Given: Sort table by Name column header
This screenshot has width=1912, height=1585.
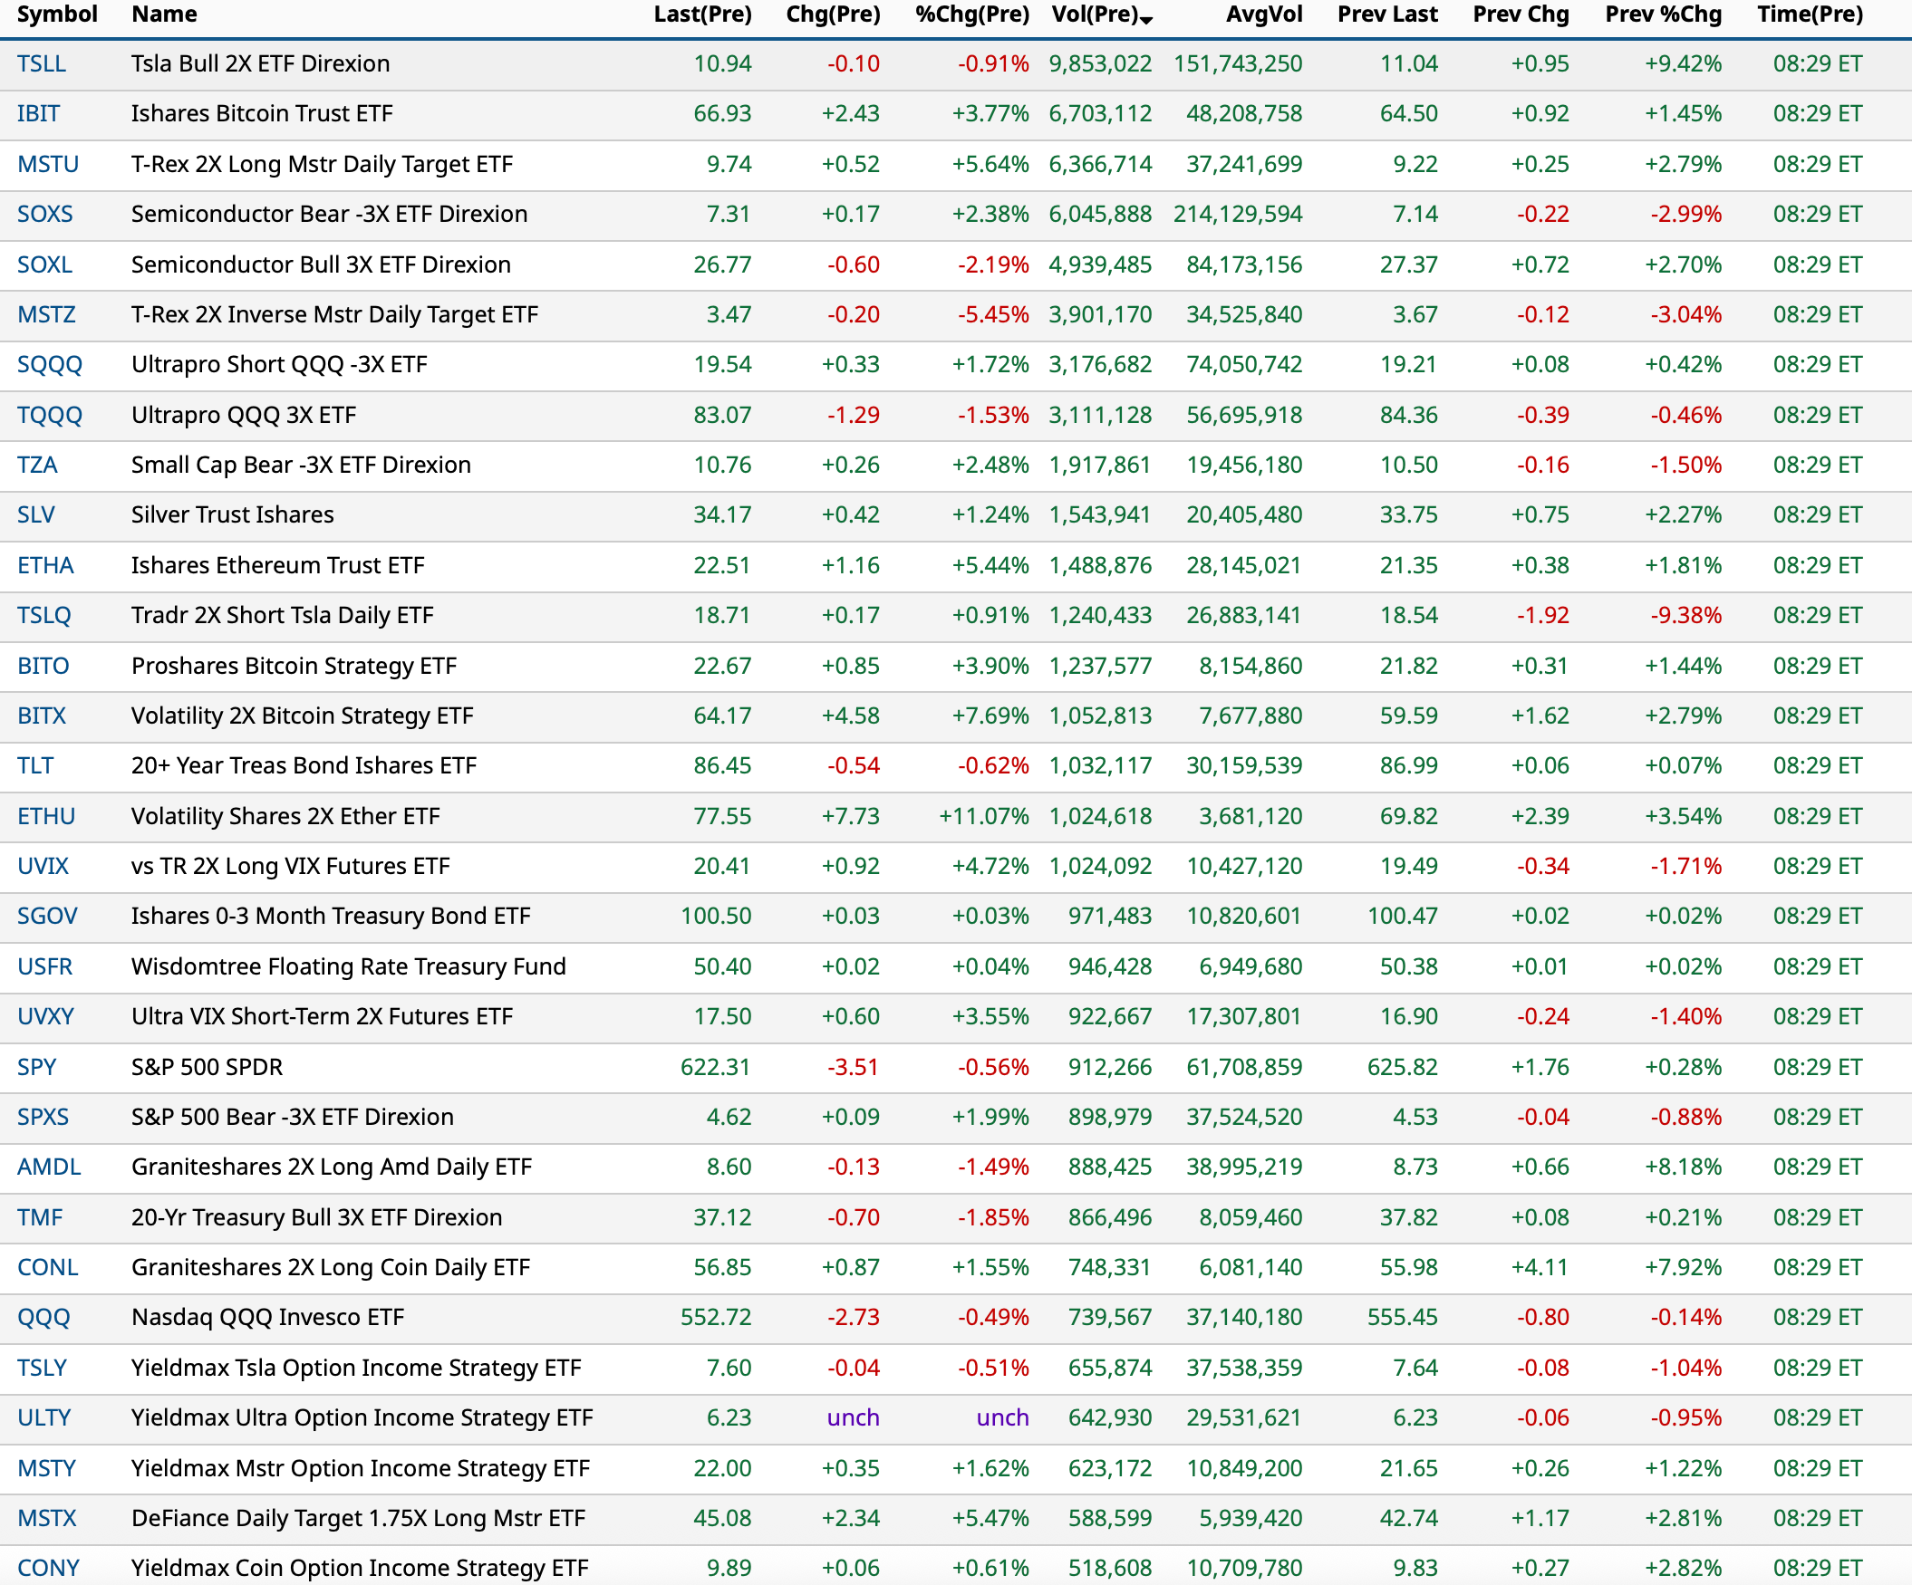Looking at the screenshot, I should (x=164, y=14).
